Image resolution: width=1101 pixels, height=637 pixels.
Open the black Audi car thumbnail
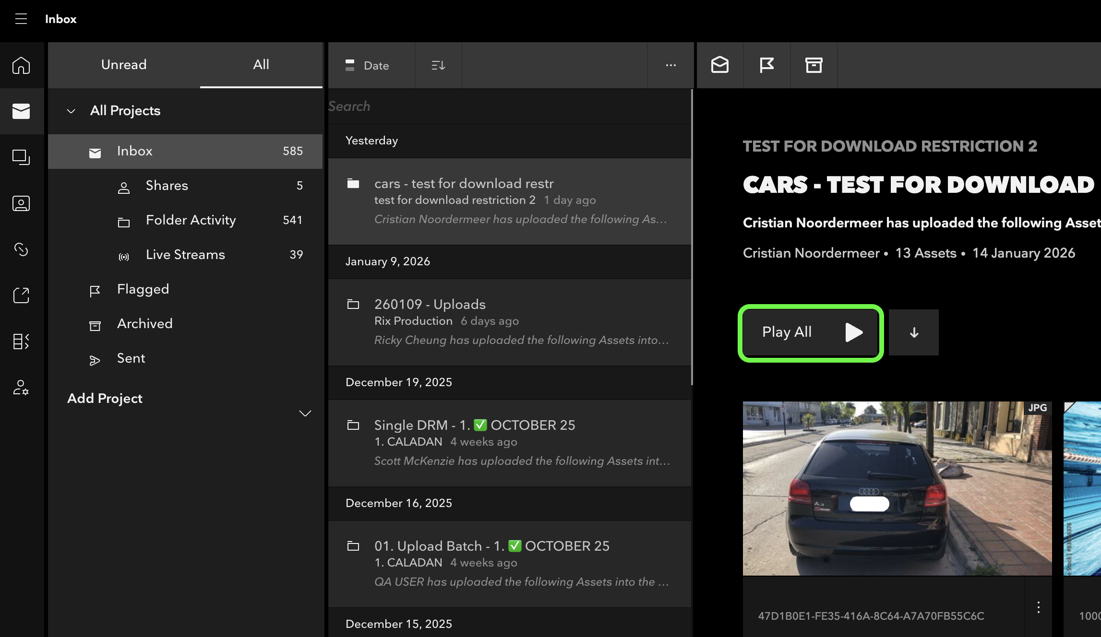coord(897,488)
